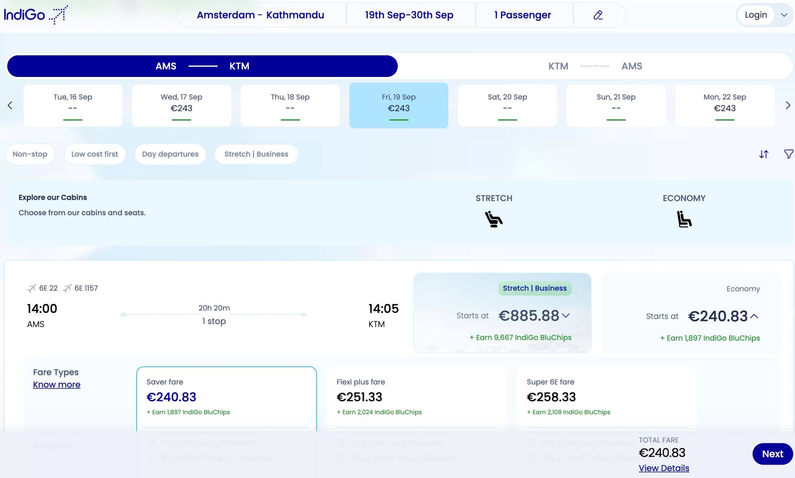Go to previous dates with left arrow
795x478 pixels.
(10, 105)
